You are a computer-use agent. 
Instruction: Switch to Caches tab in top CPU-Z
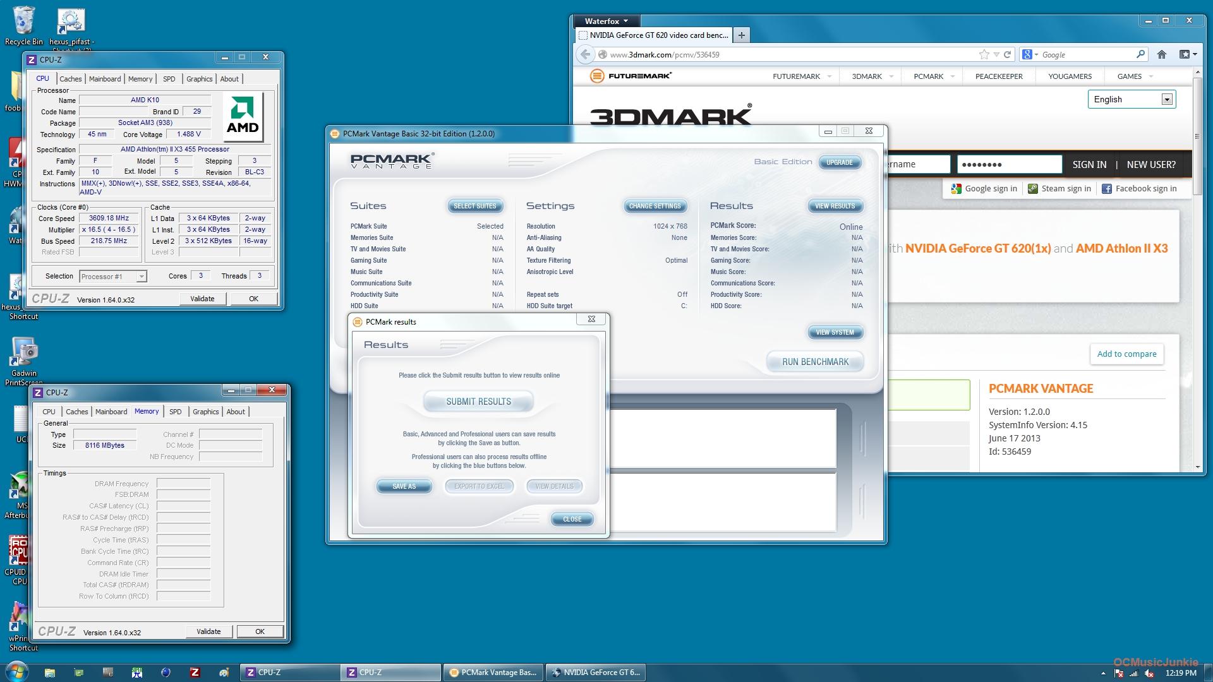pyautogui.click(x=70, y=79)
